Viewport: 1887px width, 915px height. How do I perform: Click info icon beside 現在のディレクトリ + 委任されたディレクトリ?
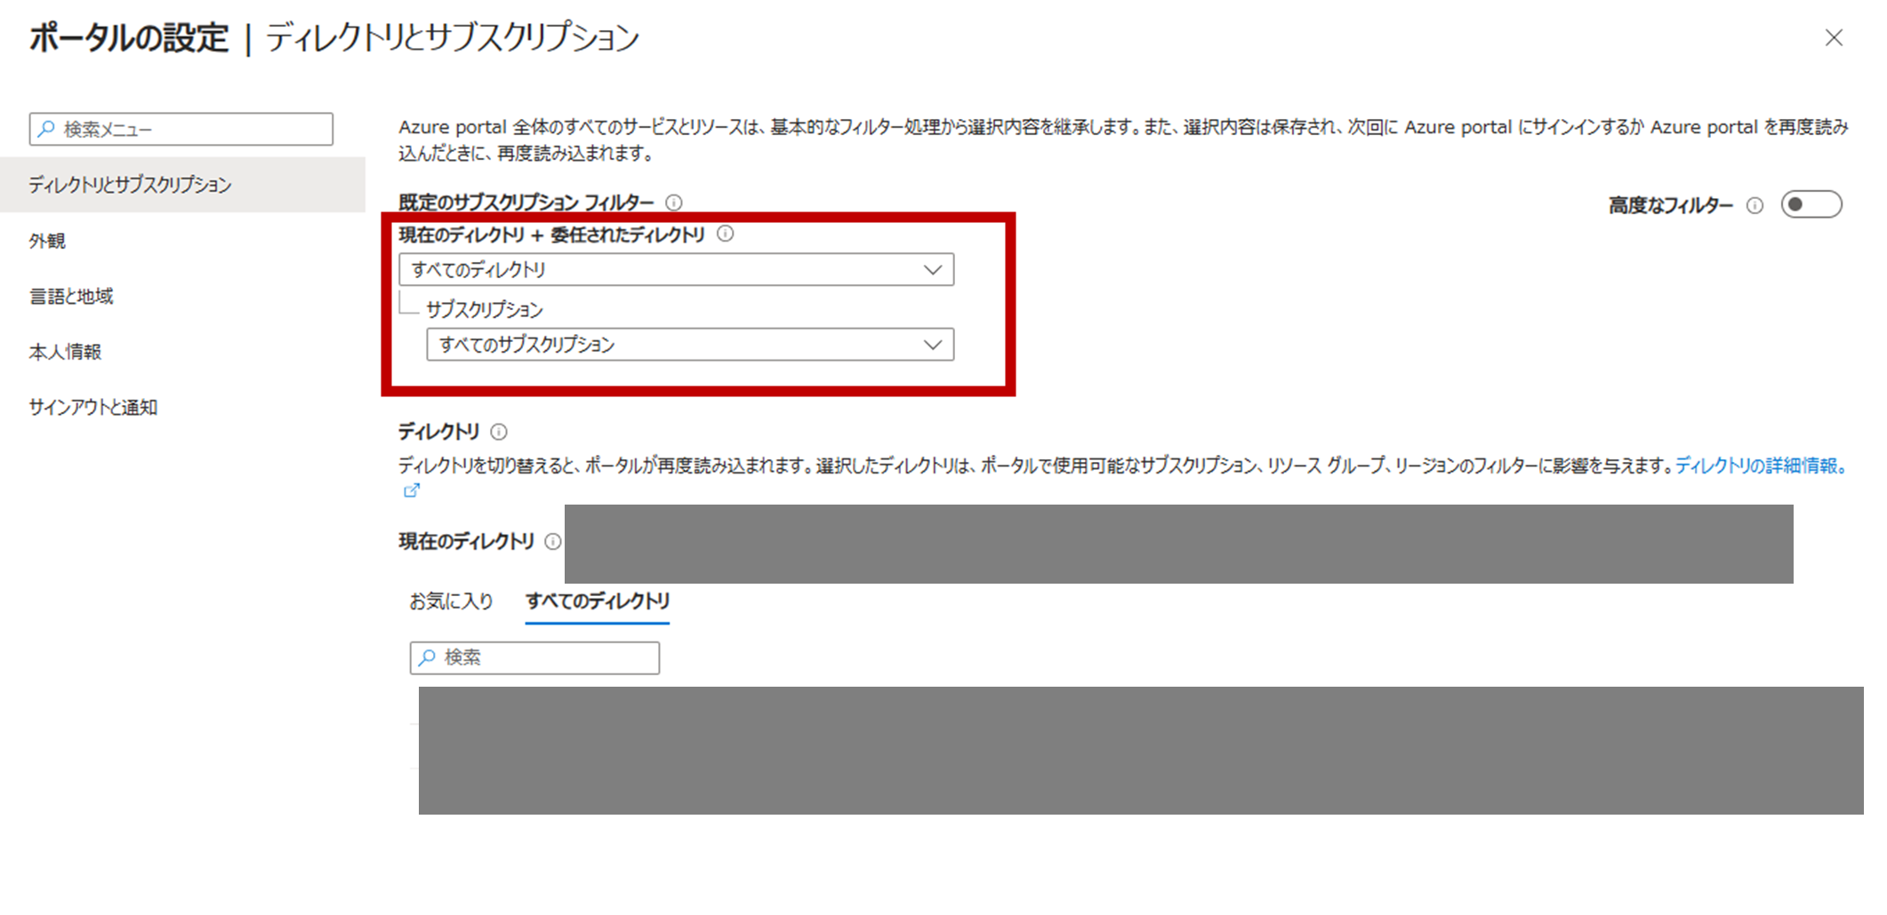(x=726, y=234)
